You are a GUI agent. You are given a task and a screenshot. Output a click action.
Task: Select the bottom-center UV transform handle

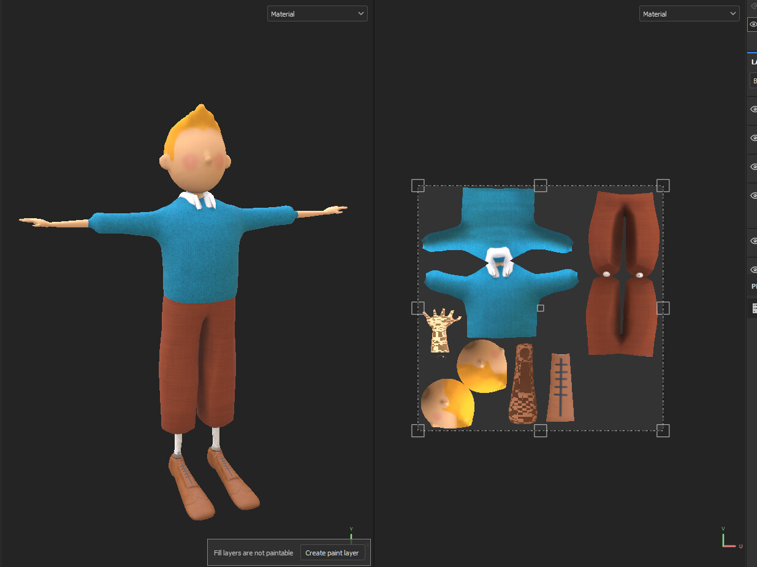(x=540, y=430)
